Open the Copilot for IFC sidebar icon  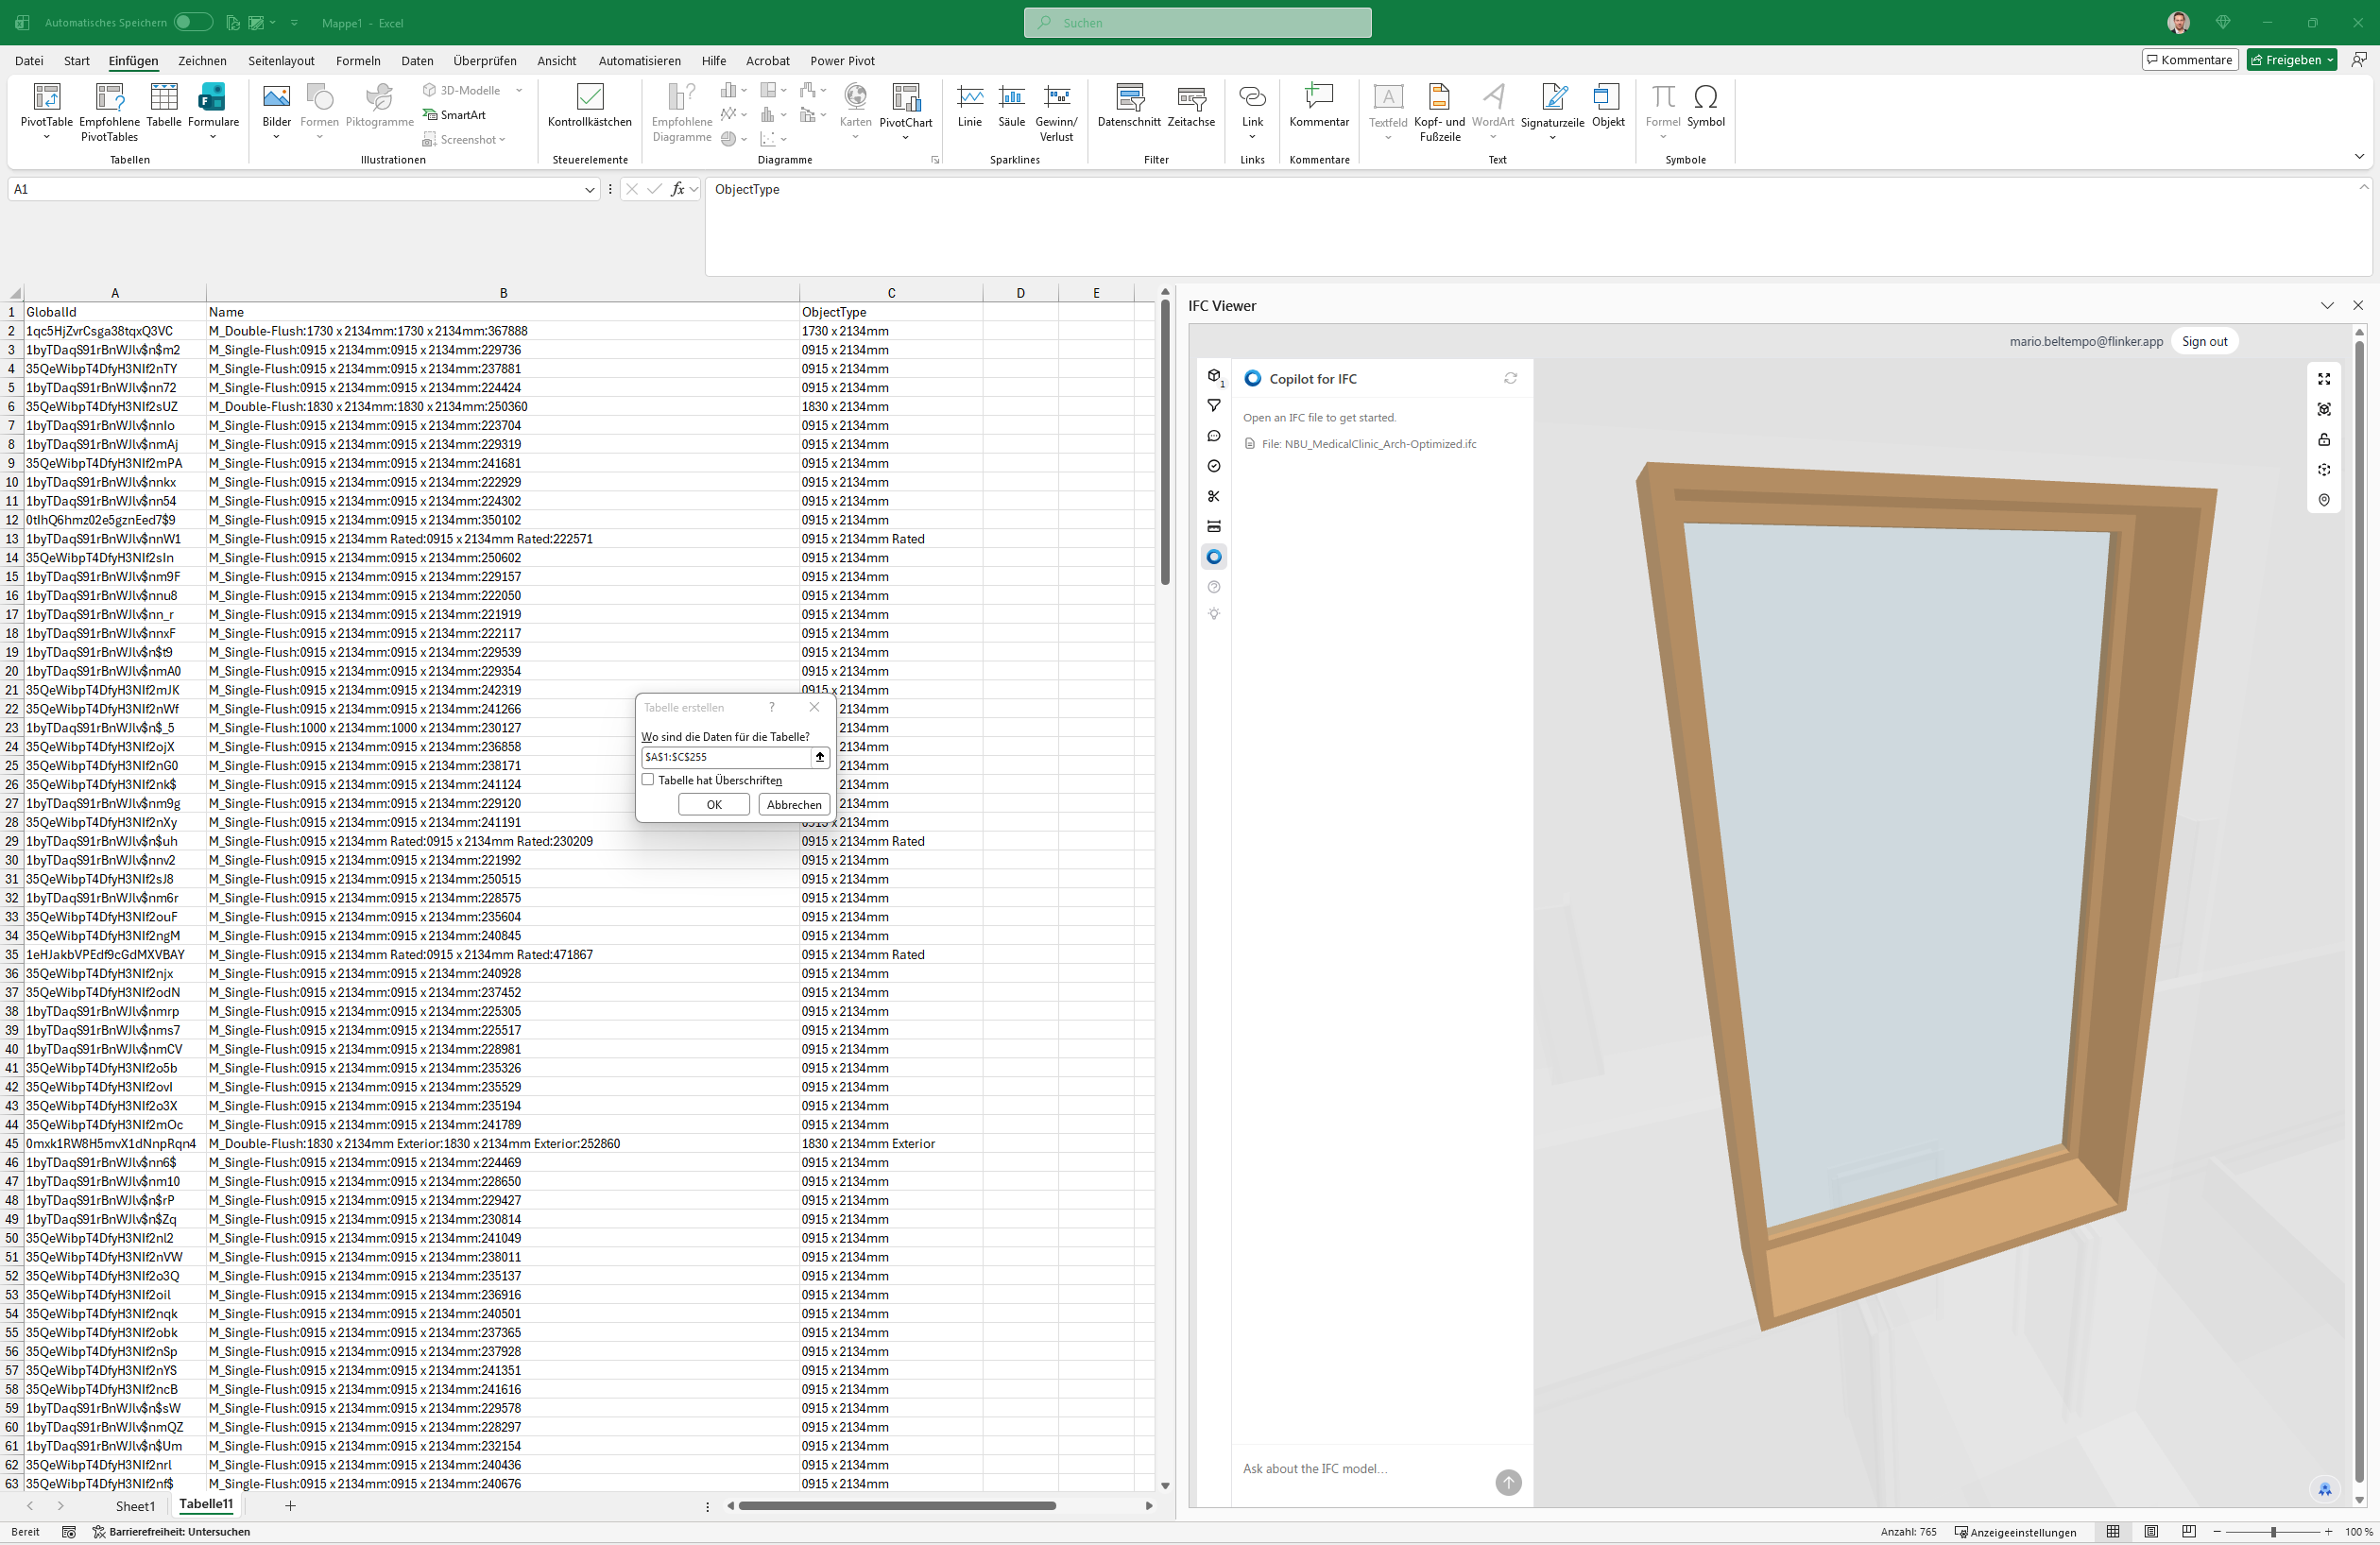(x=1213, y=557)
